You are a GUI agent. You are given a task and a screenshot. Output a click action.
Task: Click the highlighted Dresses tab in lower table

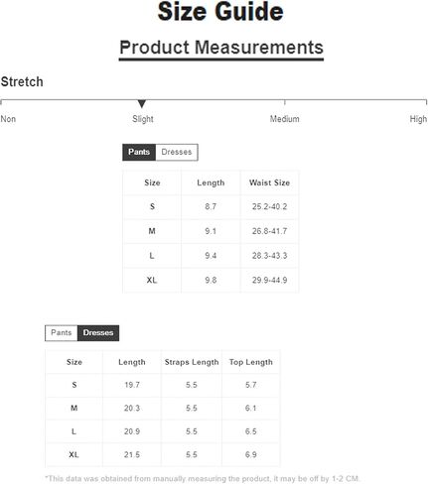click(98, 333)
